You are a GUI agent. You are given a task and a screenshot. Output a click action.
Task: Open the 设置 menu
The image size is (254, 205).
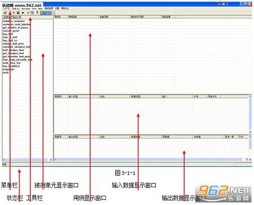tap(57, 8)
